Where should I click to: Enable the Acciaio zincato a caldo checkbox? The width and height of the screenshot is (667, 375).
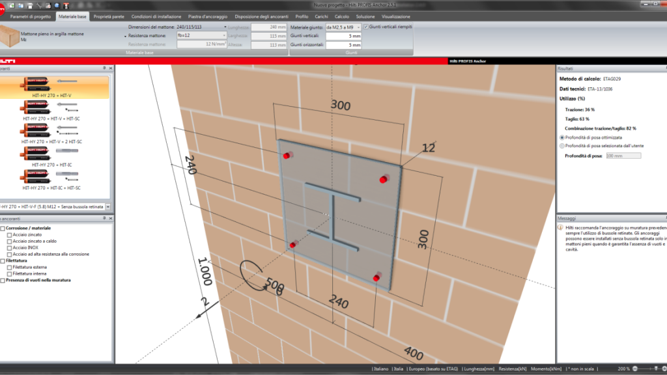(9, 241)
